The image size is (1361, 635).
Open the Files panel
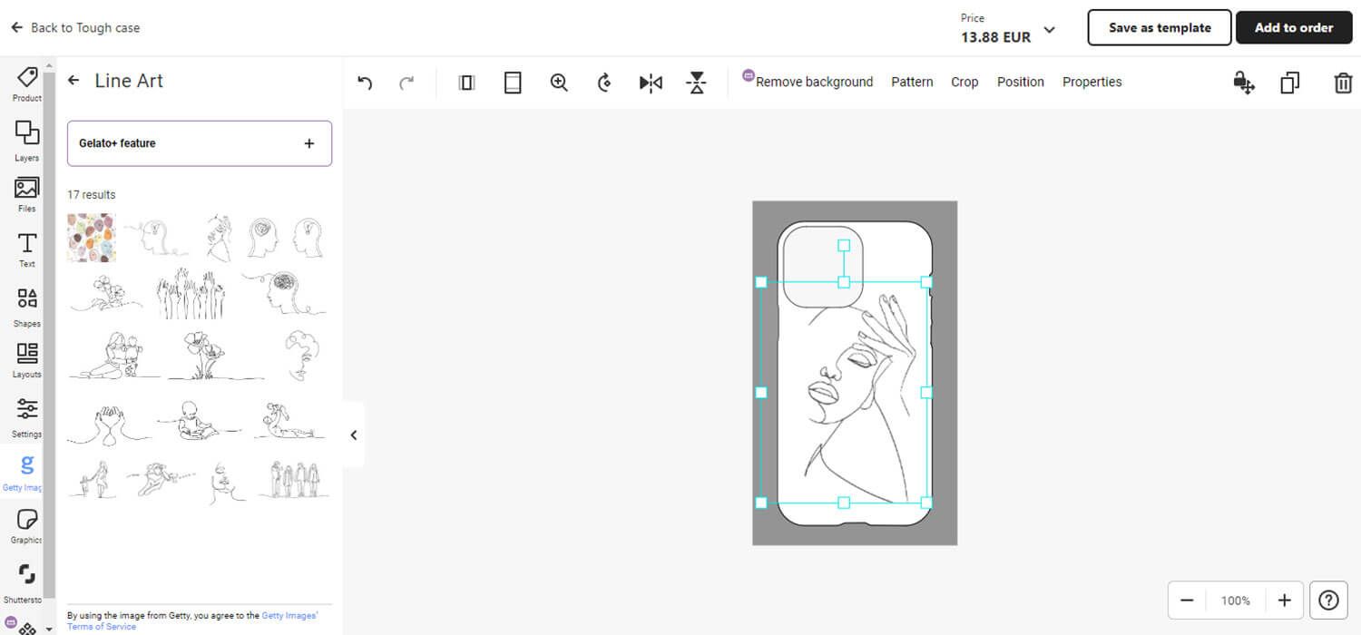pos(26,194)
